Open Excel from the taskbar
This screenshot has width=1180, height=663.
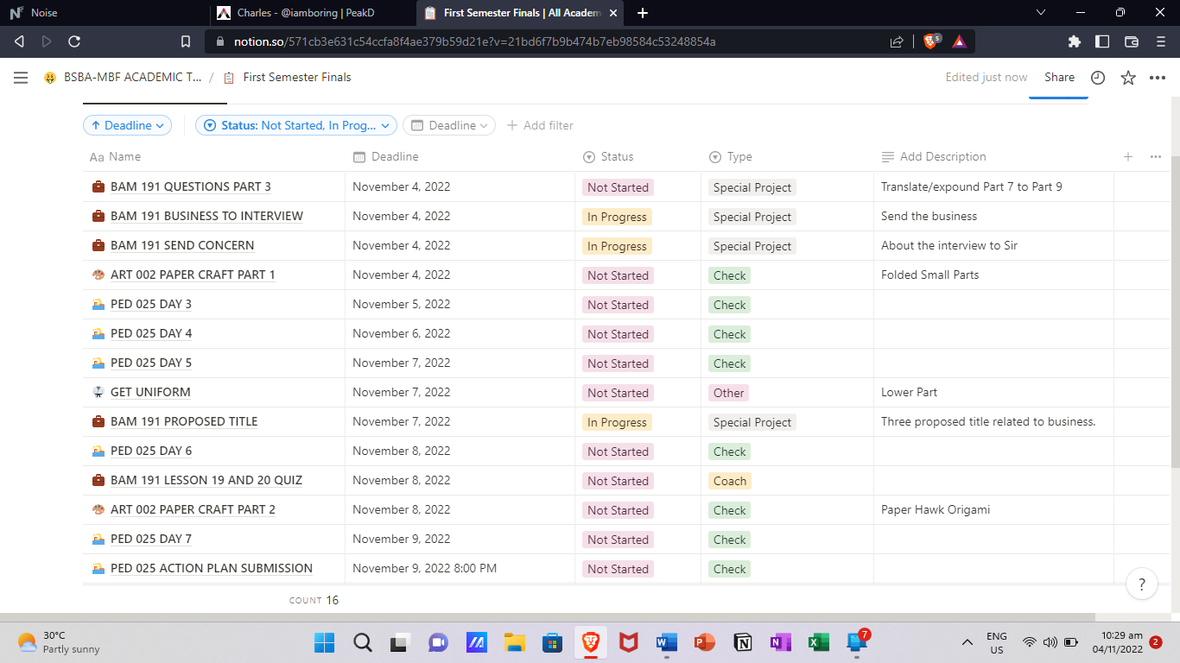pyautogui.click(x=818, y=642)
